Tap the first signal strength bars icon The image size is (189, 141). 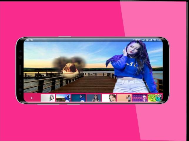click(143, 40)
